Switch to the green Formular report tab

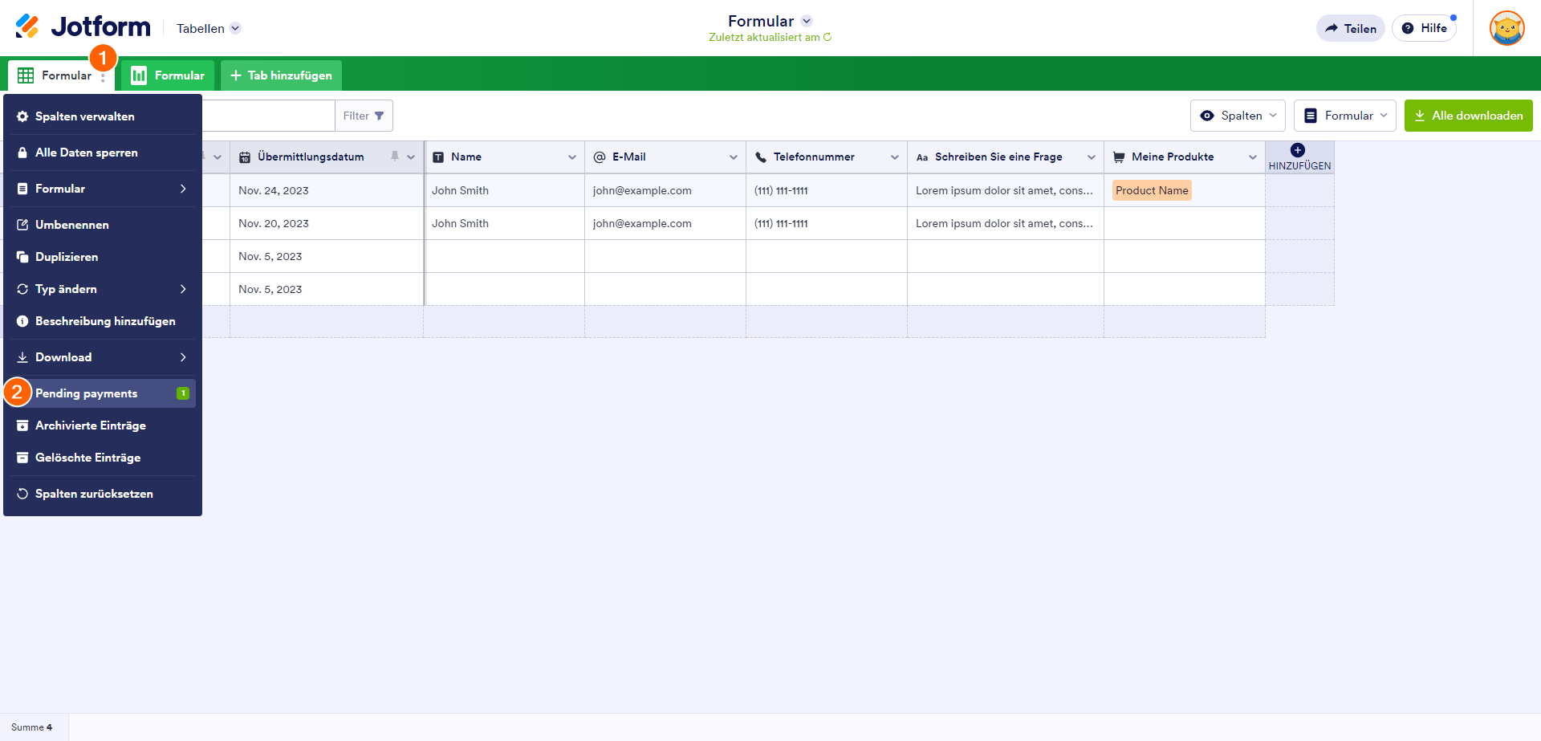point(168,75)
